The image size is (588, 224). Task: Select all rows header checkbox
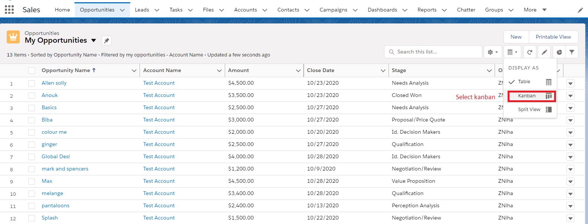pos(32,71)
